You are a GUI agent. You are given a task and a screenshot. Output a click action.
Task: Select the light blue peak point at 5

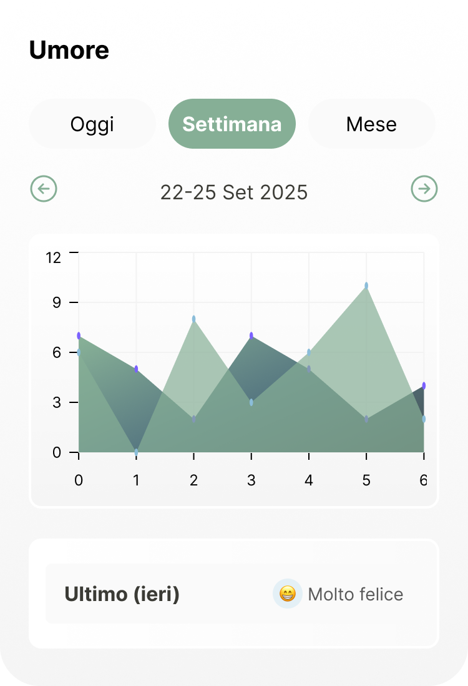[x=366, y=286]
